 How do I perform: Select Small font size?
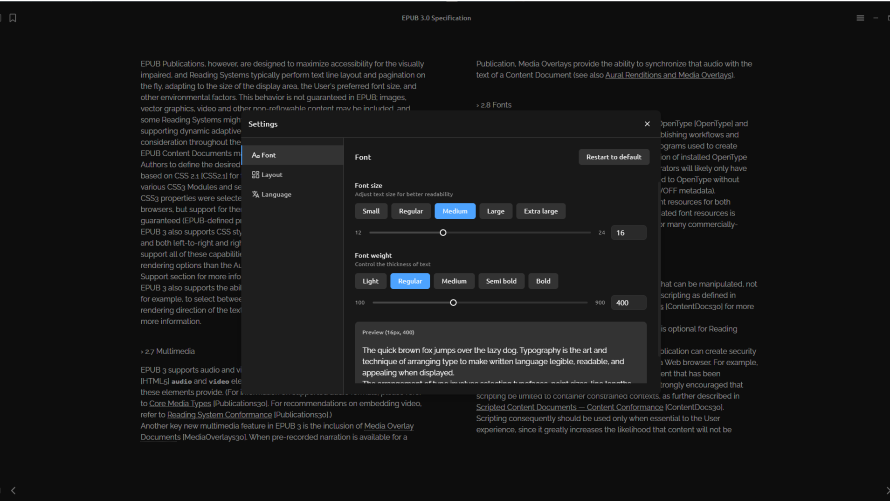pyautogui.click(x=371, y=211)
